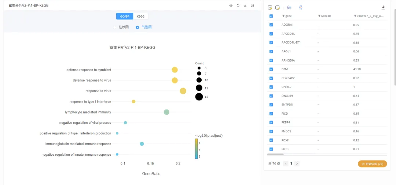Click the page vertical scrollbar
The height and width of the screenshot is (185, 396).
395,47
